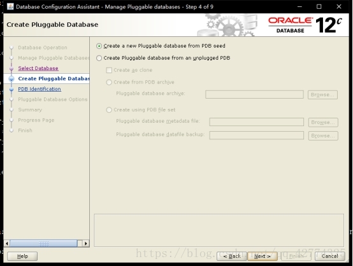This screenshot has width=353, height=266.
Task: Click the current step bullet beside Create Pluggable Database
Action: pos(11,79)
